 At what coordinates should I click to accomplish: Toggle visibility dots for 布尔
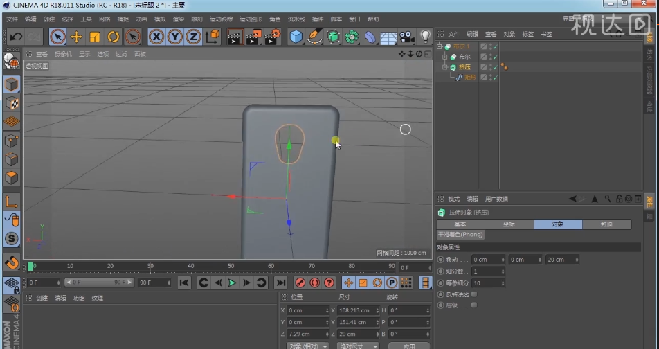(491, 57)
